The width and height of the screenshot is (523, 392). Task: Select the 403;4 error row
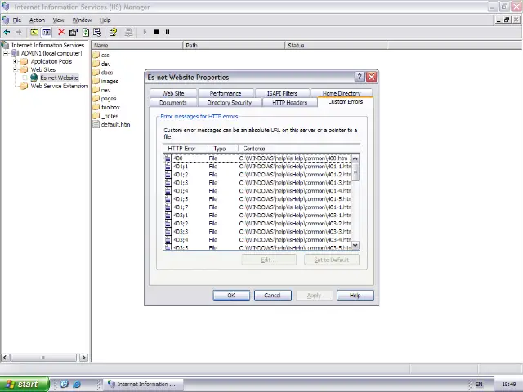[257, 239]
